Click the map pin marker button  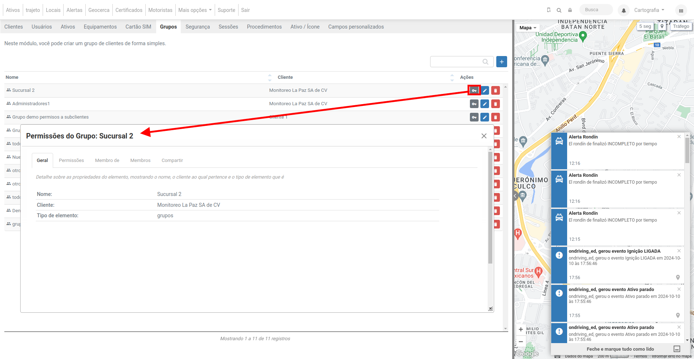tap(662, 26)
